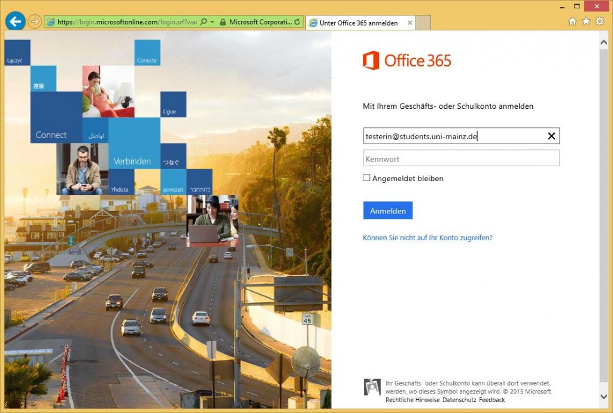Click the blue Anmelden button
613x413 pixels.
[x=388, y=210]
